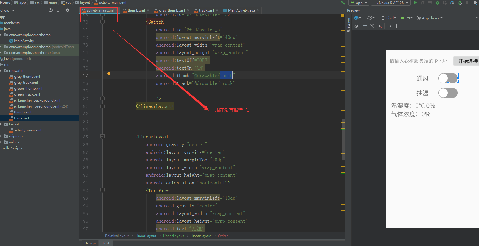Fold LinearLayout block at line 85
The image size is (479, 246).
coord(103,137)
